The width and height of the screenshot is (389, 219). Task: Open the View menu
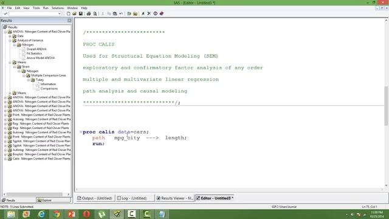26,8
